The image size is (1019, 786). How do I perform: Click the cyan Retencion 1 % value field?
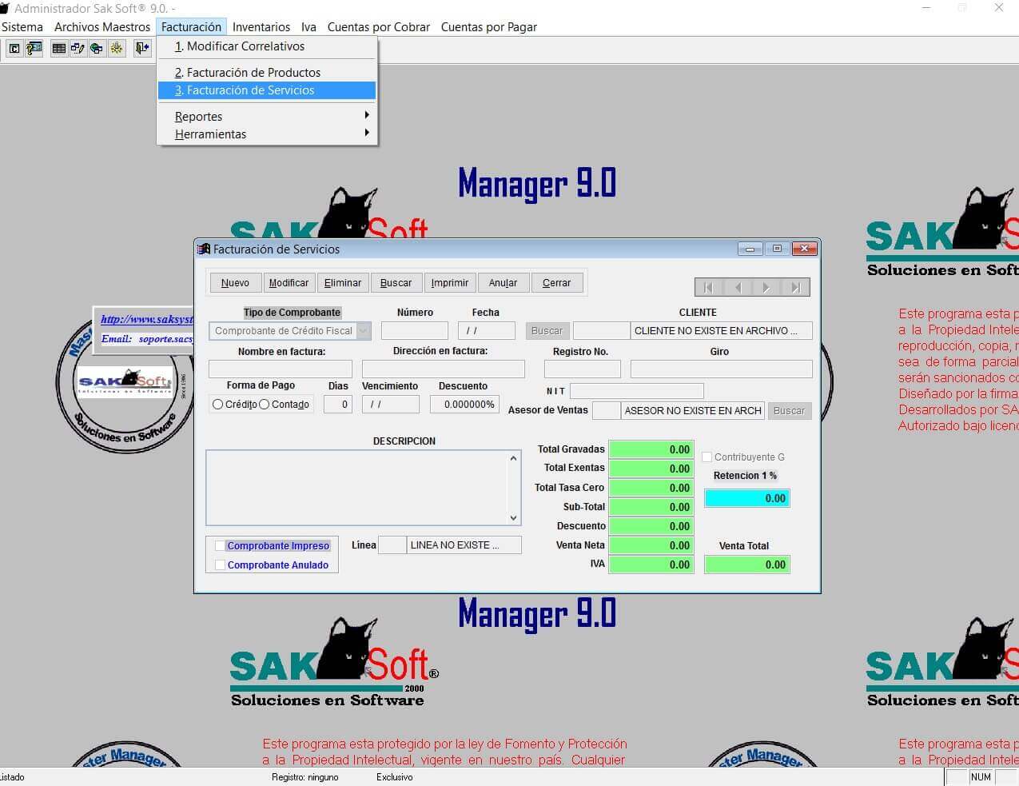tap(747, 498)
